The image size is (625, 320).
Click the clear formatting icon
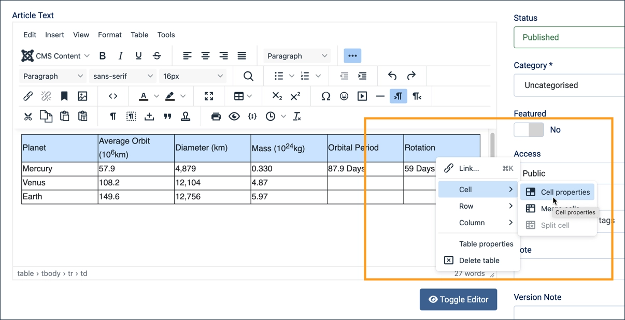(297, 116)
